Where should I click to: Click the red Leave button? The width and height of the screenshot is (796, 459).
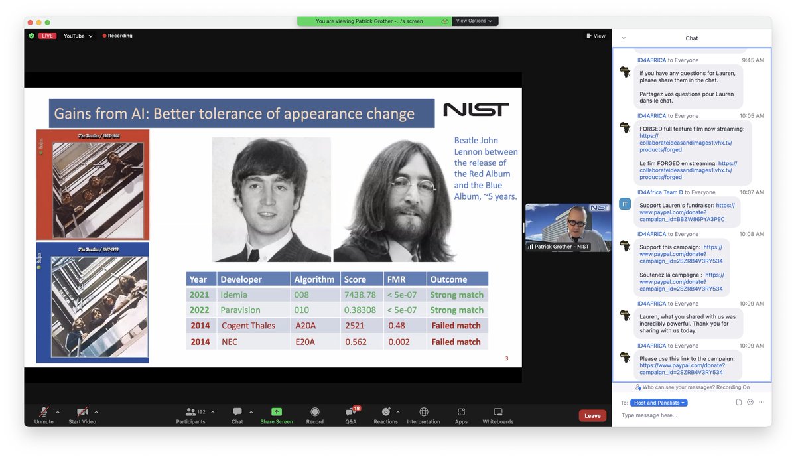coord(592,416)
